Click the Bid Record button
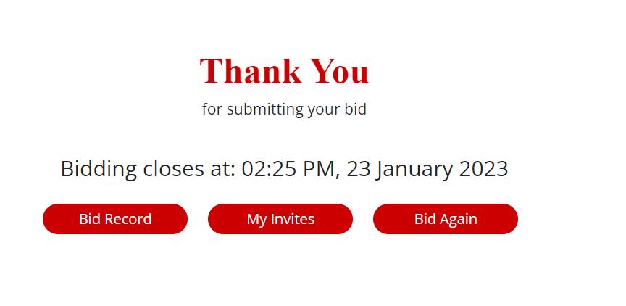Viewport: 626px width, 306px height. tap(115, 219)
